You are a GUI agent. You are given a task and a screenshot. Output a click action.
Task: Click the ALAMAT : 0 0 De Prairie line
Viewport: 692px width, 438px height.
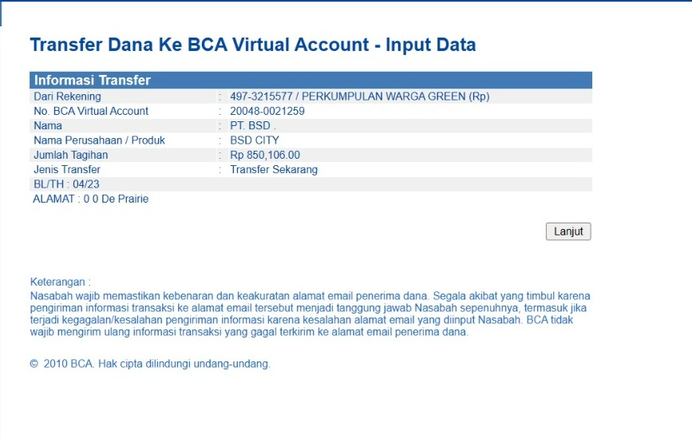click(90, 199)
